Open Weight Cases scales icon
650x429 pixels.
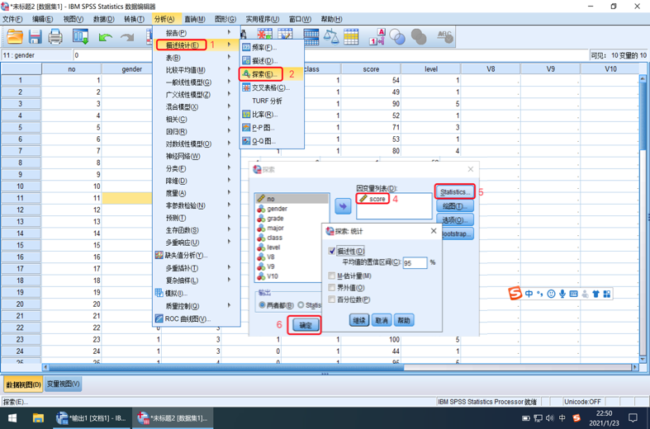coord(331,36)
